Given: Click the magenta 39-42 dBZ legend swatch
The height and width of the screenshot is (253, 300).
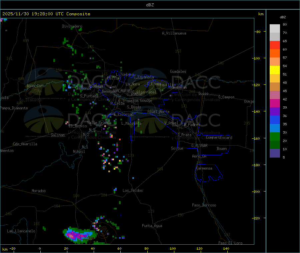Looking at the screenshot, I should [x=275, y=103].
